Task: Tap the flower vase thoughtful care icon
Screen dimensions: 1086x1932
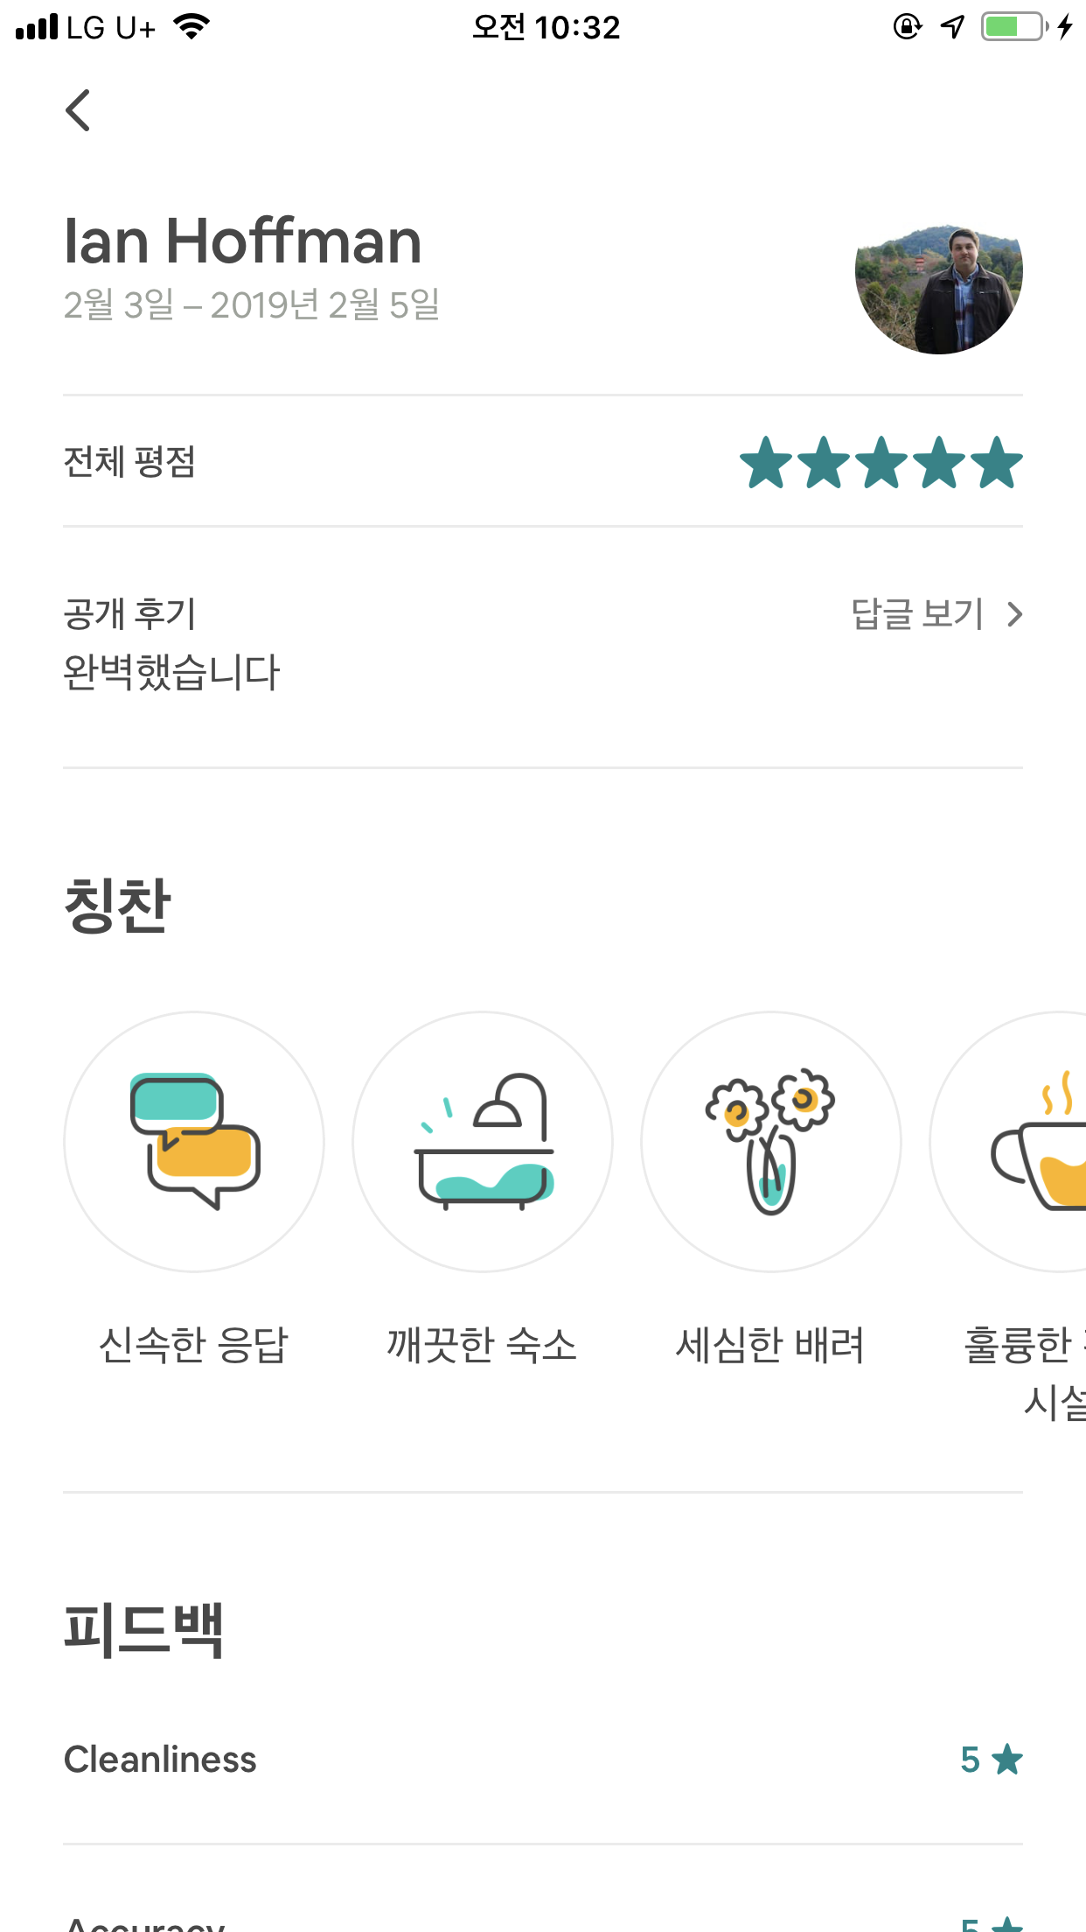Action: [770, 1141]
